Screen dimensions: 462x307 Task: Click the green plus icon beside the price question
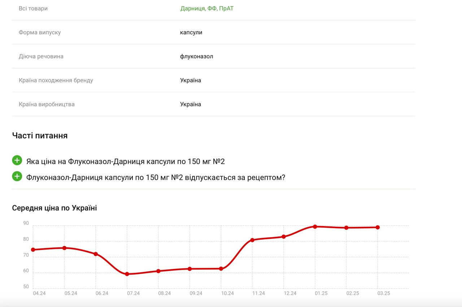click(x=17, y=160)
